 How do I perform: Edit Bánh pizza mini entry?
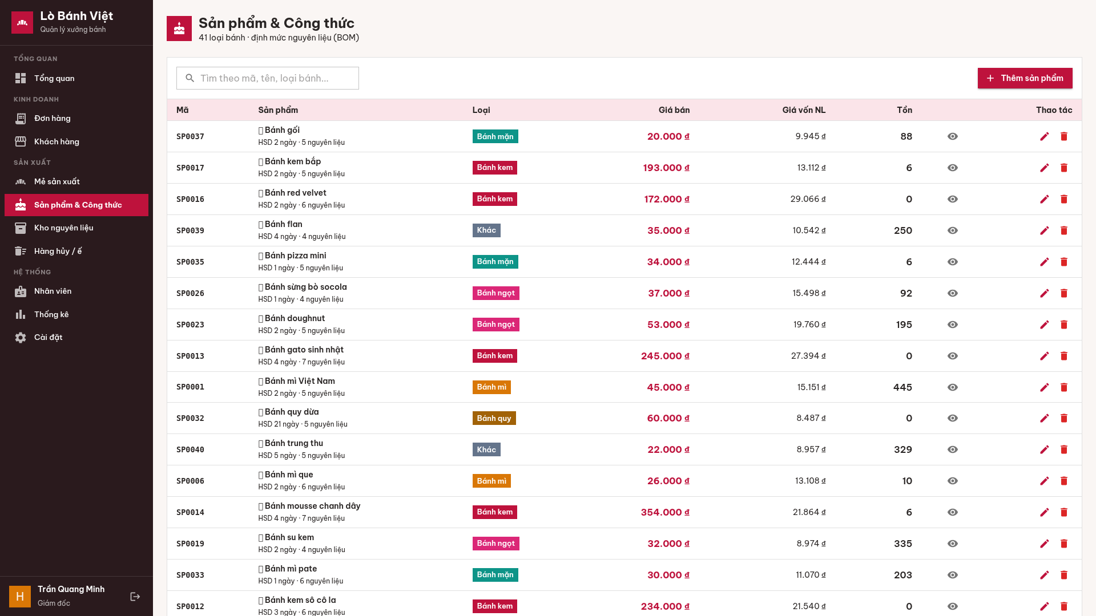point(1044,262)
